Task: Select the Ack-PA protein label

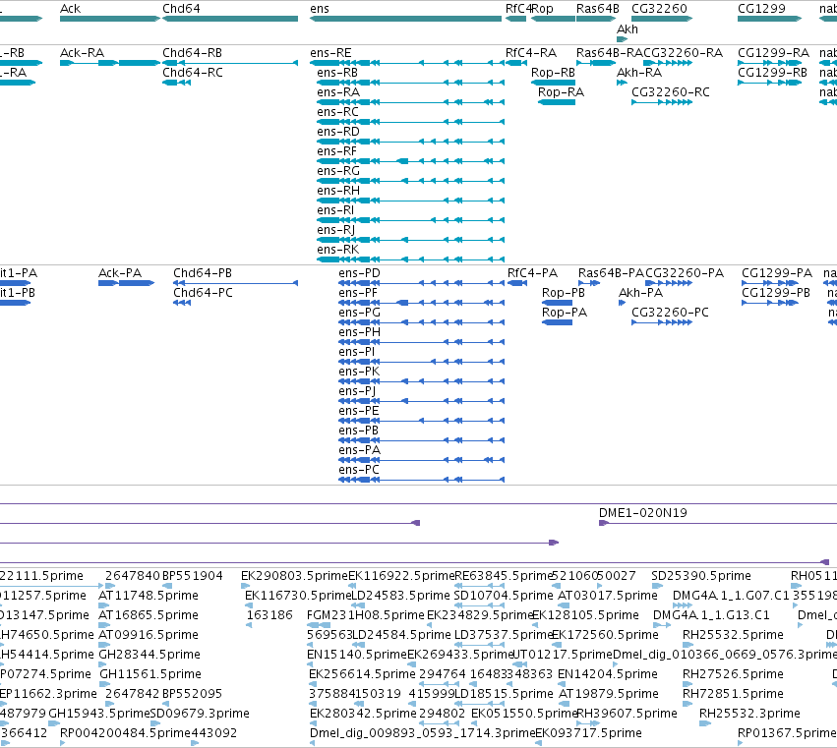Action: point(120,273)
